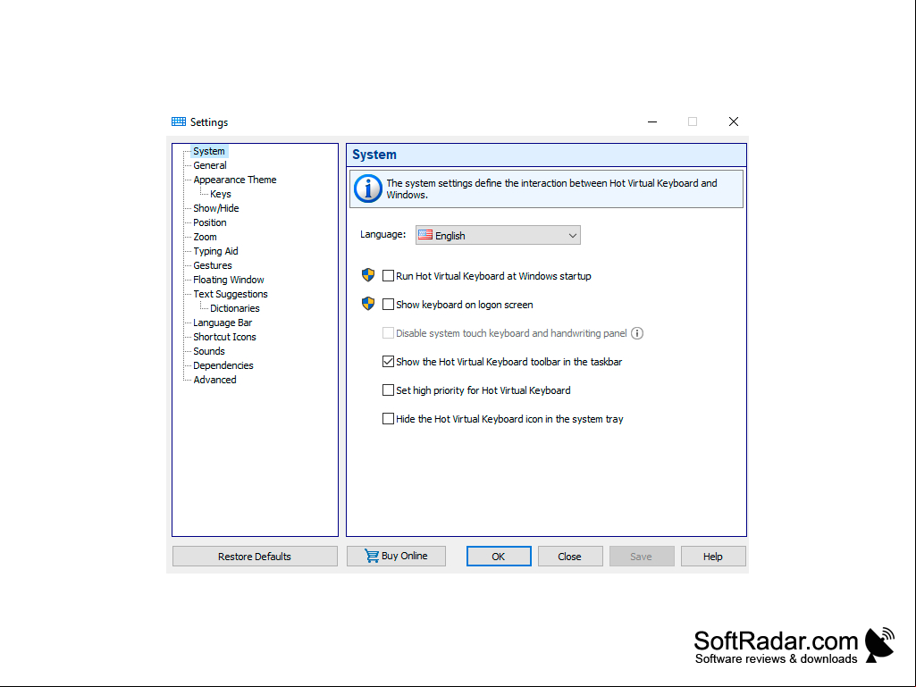Open the General settings page
Image resolution: width=916 pixels, height=687 pixels.
click(210, 165)
